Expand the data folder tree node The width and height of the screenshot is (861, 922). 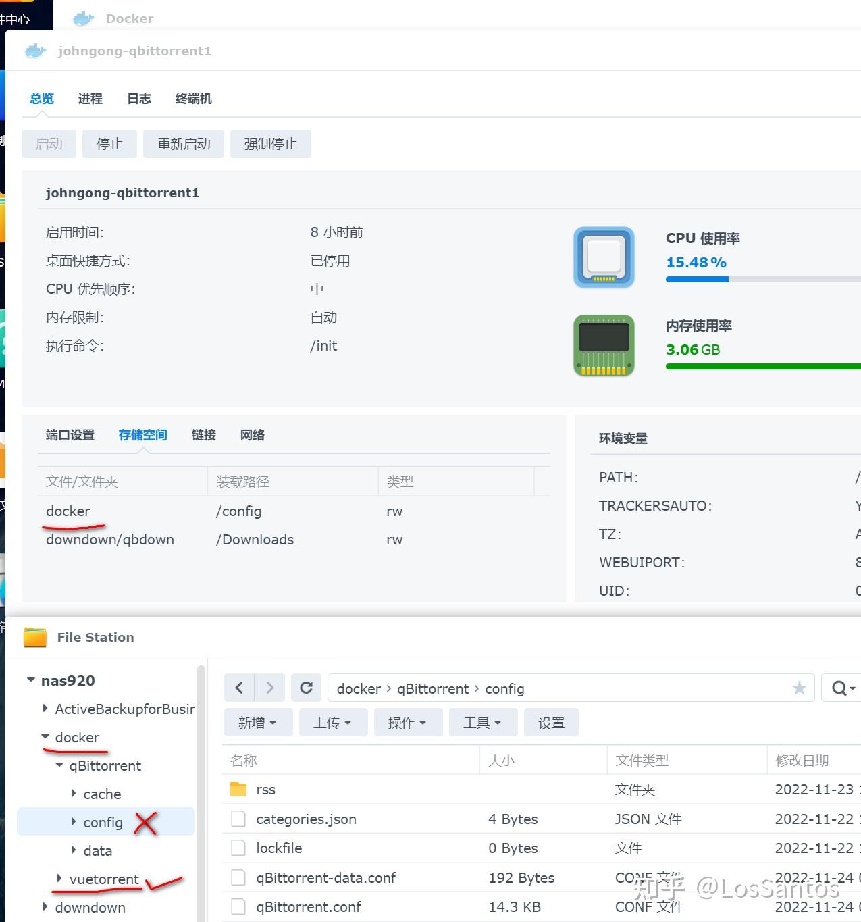[74, 850]
